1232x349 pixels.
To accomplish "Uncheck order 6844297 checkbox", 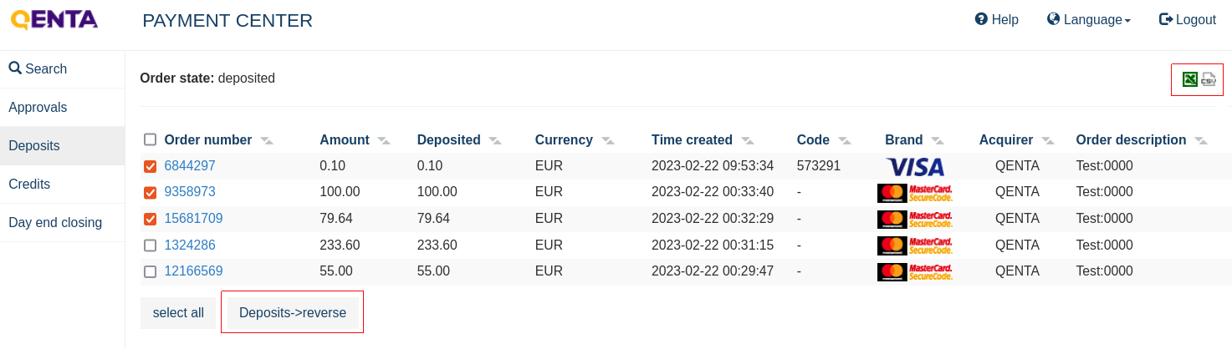I will pyautogui.click(x=150, y=166).
